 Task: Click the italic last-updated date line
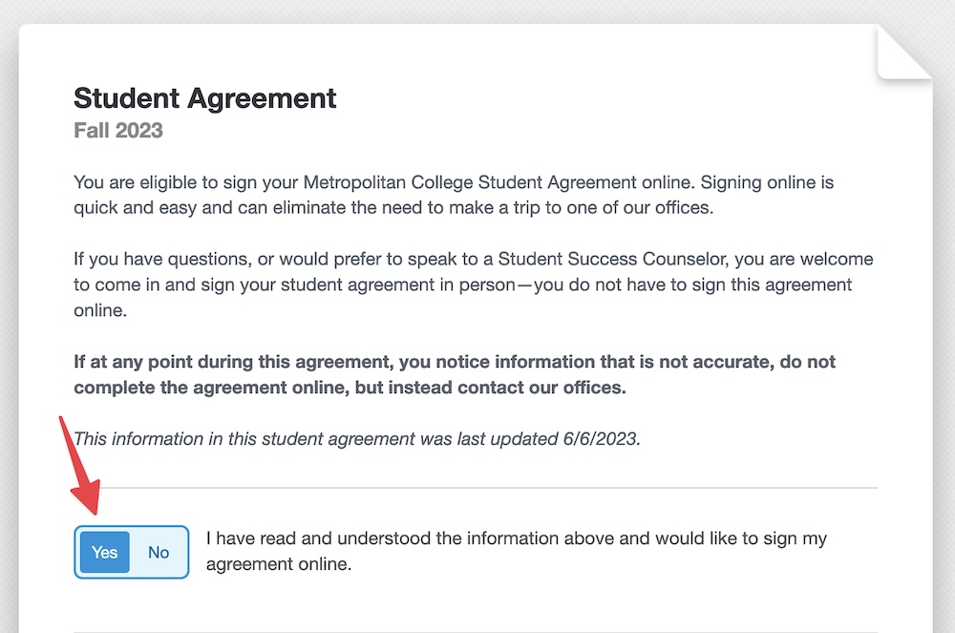pyautogui.click(x=356, y=438)
